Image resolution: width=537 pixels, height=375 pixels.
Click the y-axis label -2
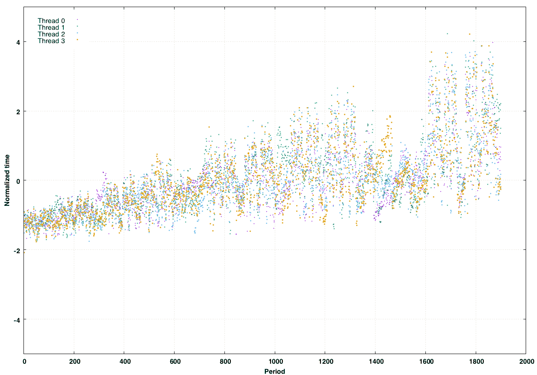(x=18, y=250)
